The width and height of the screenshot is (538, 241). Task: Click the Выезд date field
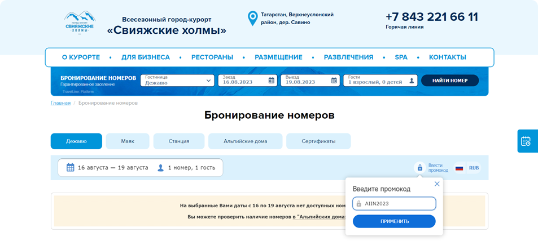click(310, 81)
